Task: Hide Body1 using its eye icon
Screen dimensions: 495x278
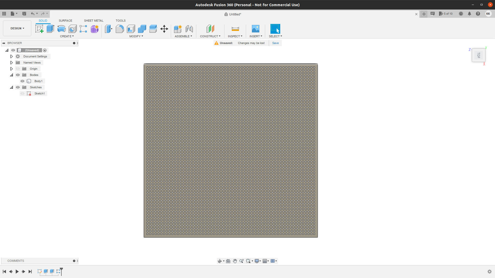Action: 22,81
